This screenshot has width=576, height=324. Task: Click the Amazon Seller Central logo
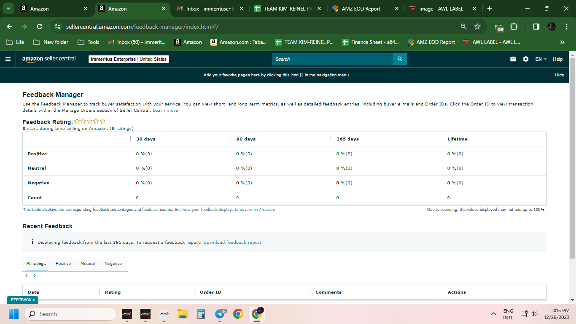click(49, 59)
